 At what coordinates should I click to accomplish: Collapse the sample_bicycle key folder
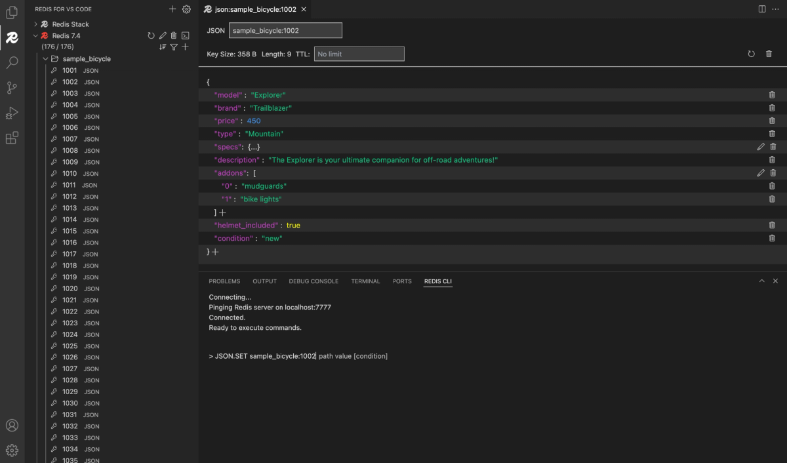[45, 58]
